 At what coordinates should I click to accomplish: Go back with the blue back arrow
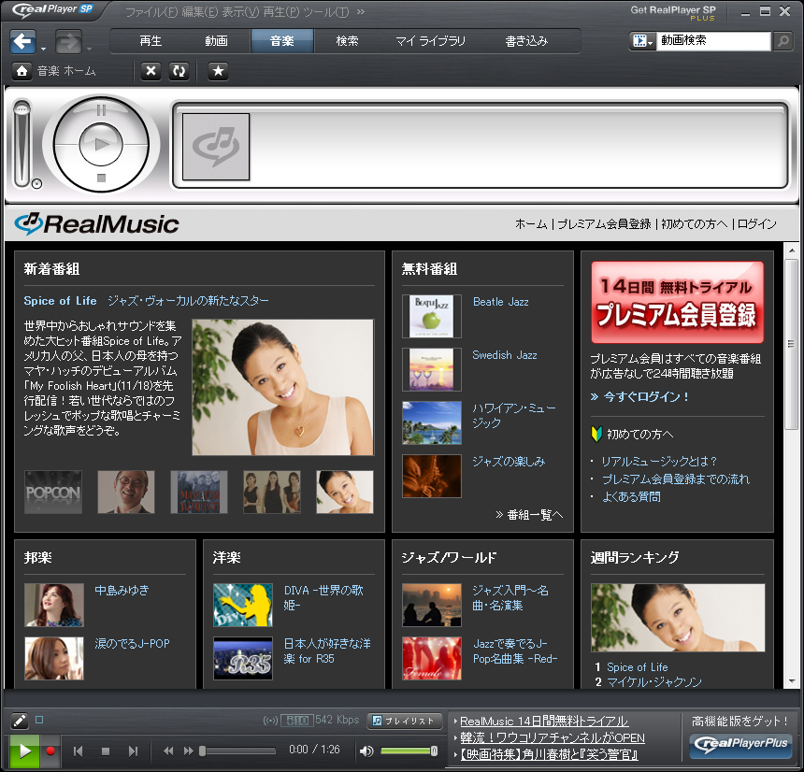pos(22,41)
